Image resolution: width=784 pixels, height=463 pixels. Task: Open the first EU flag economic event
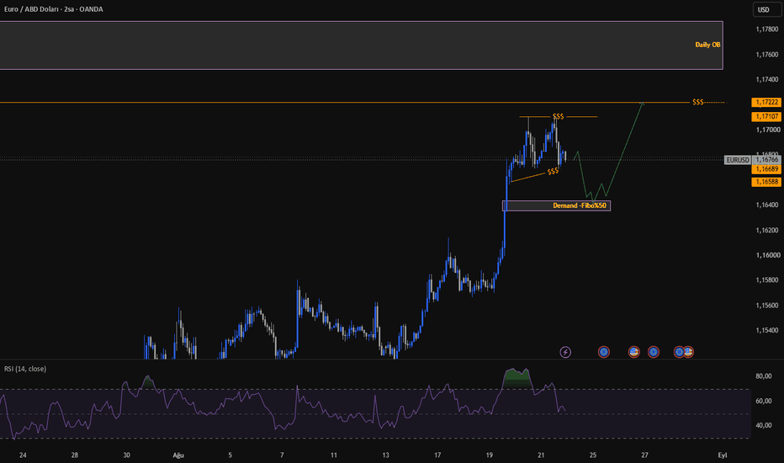(603, 352)
